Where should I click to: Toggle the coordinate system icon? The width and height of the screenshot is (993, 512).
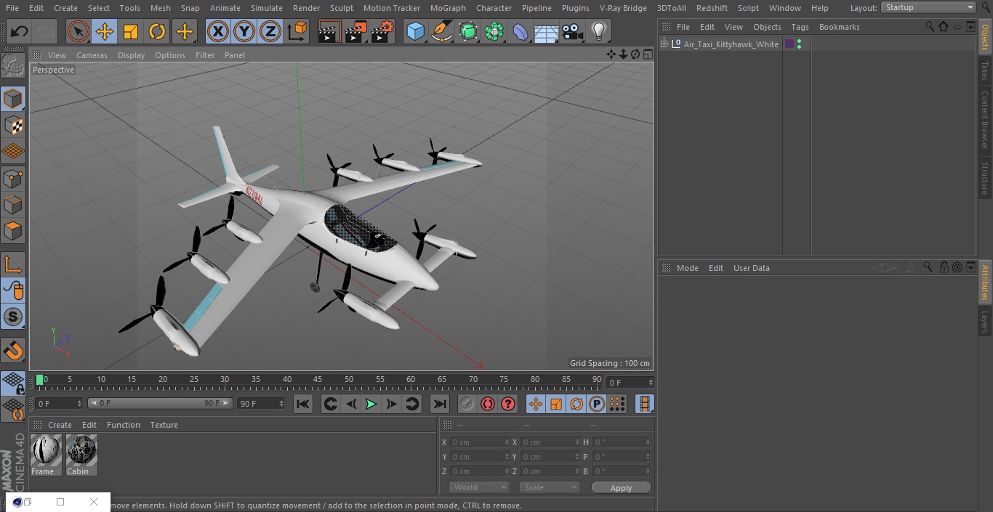coord(297,31)
